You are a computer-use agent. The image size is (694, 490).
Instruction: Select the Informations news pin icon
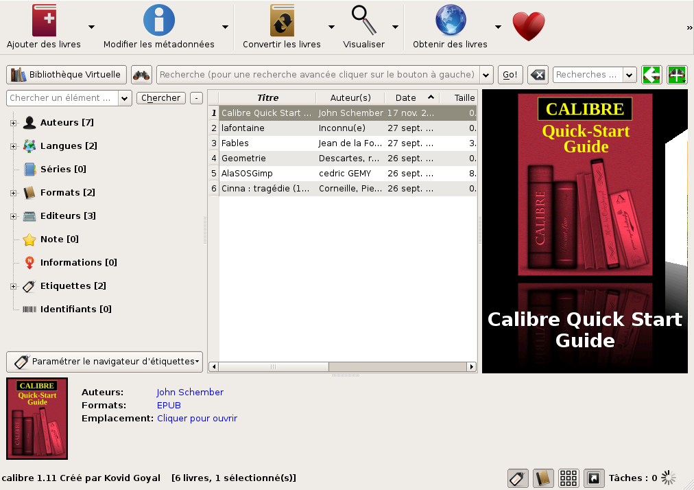pos(29,263)
